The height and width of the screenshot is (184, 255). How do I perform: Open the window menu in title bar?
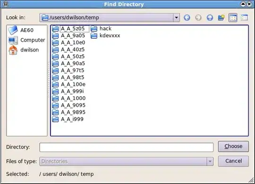[x=6, y=4]
